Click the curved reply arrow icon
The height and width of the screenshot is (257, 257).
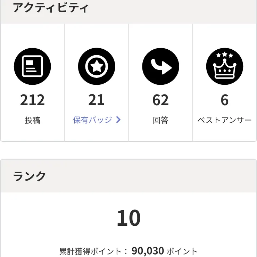pos(160,66)
